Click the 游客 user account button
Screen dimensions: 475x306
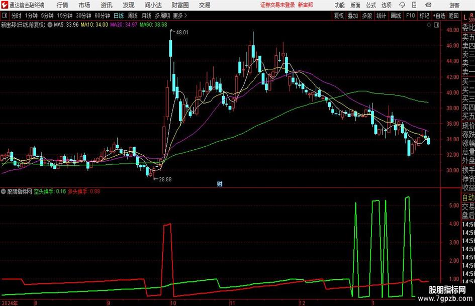pos(454,5)
